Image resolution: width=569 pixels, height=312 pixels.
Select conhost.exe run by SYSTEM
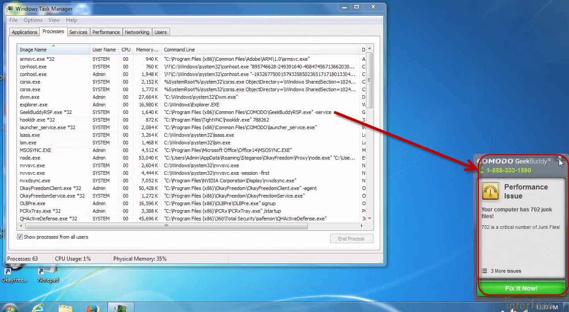point(191,67)
